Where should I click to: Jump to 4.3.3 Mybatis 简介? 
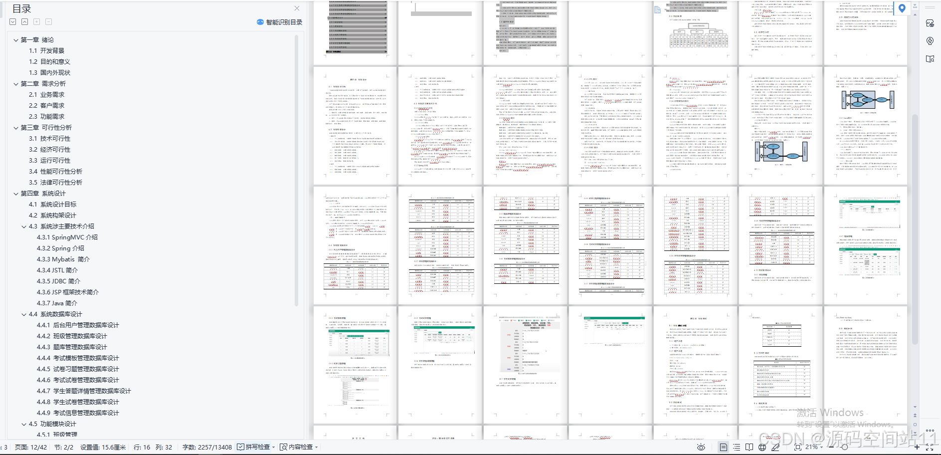pyautogui.click(x=63, y=259)
